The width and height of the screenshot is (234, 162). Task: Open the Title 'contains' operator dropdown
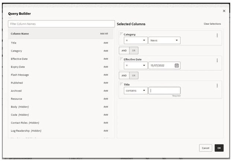tap(136, 91)
